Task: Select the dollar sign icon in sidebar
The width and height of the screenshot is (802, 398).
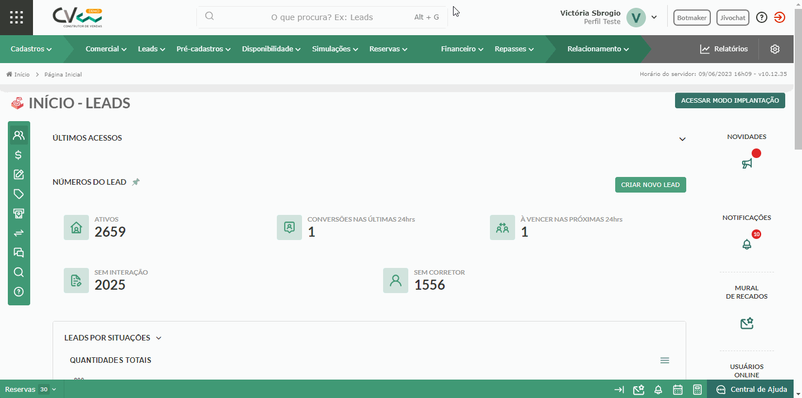Action: (18, 155)
